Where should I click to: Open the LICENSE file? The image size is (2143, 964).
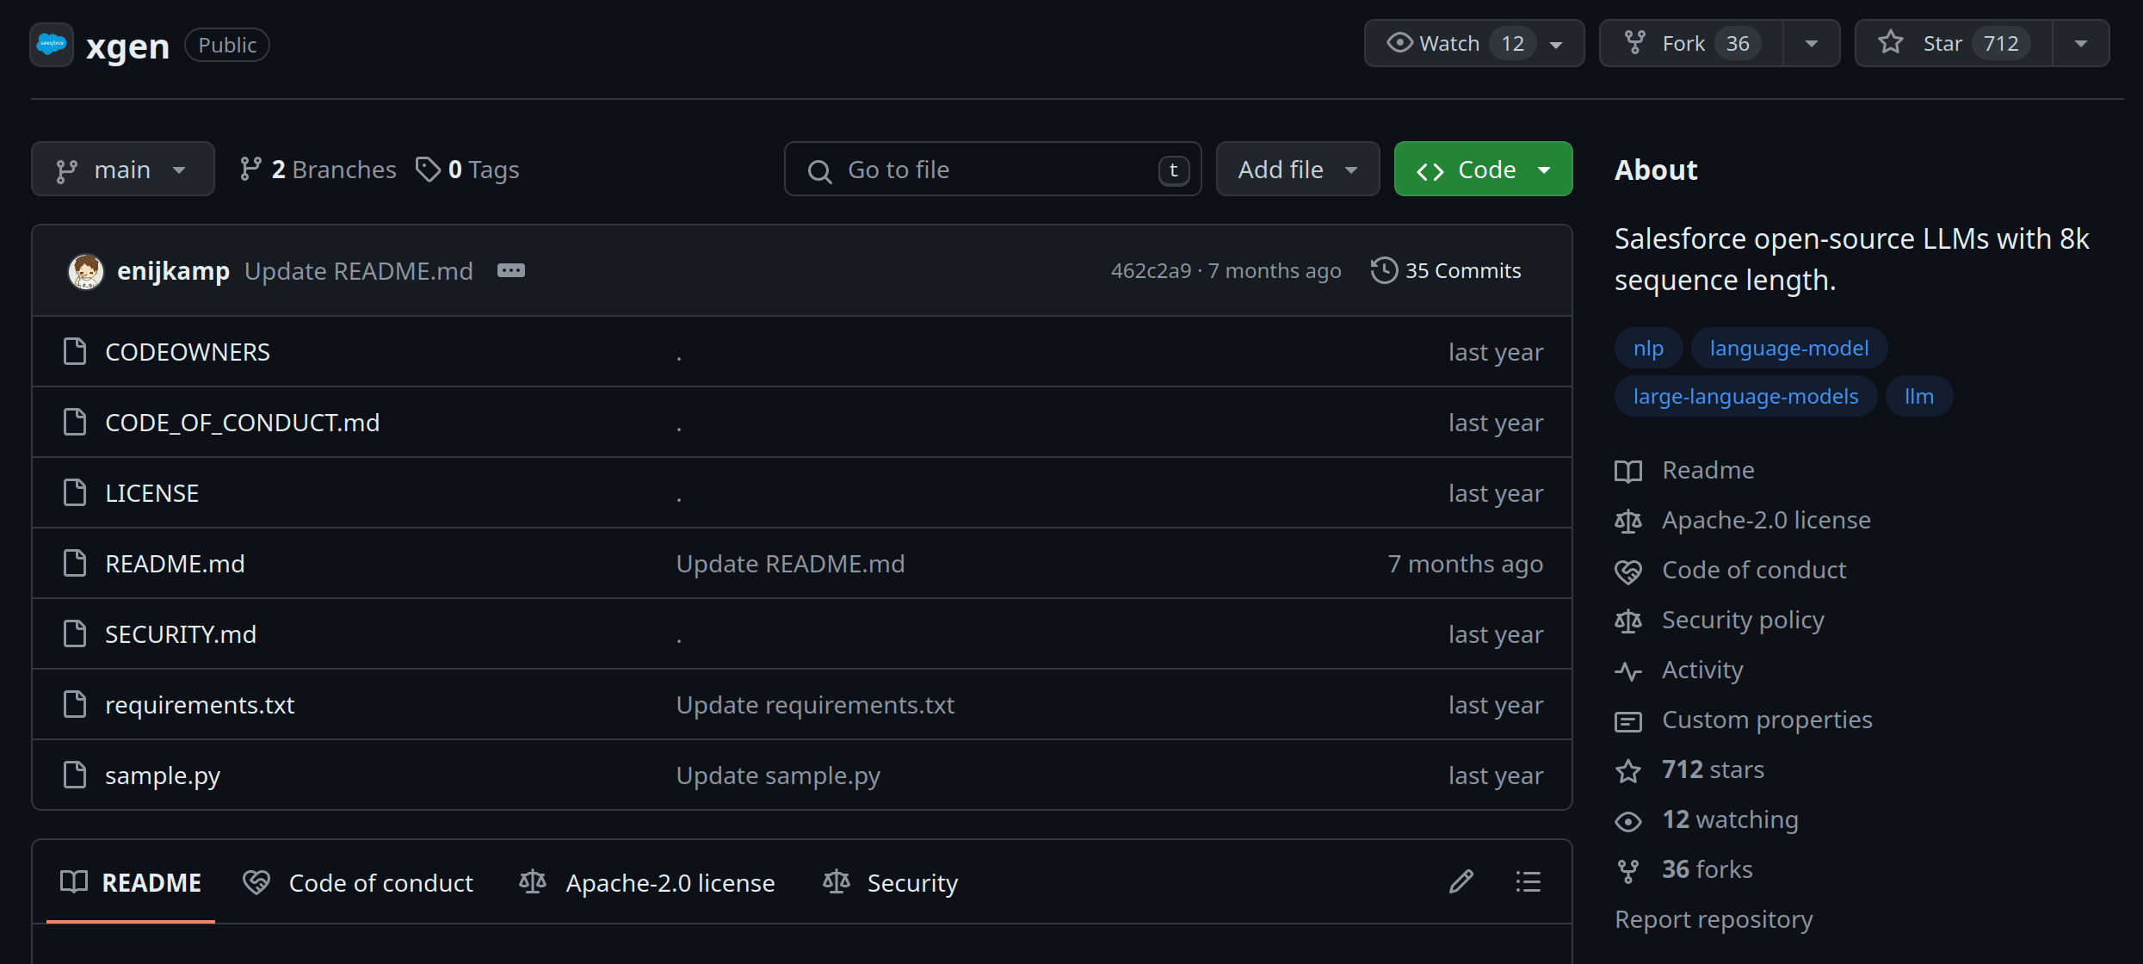tap(152, 493)
